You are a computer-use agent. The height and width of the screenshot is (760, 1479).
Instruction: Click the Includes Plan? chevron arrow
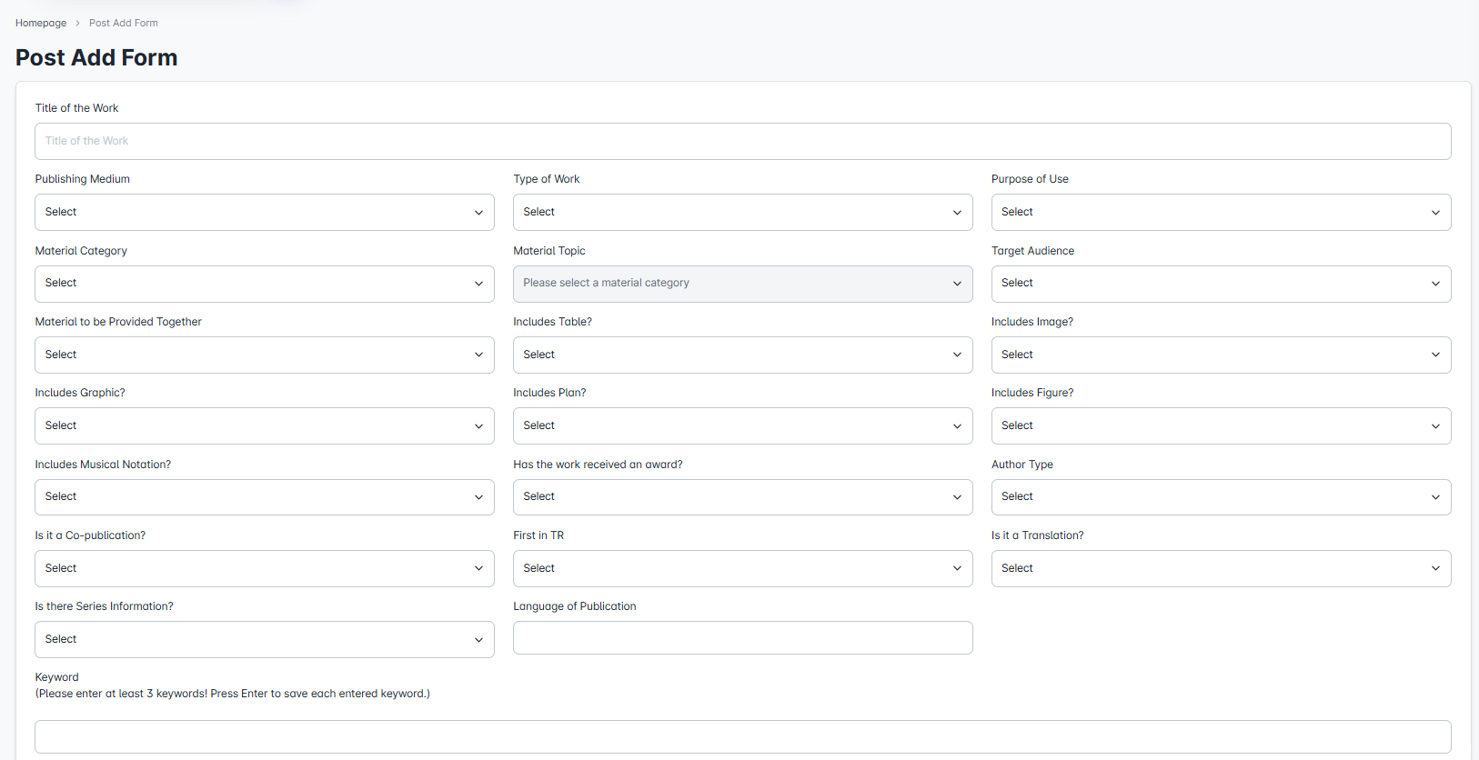point(957,426)
